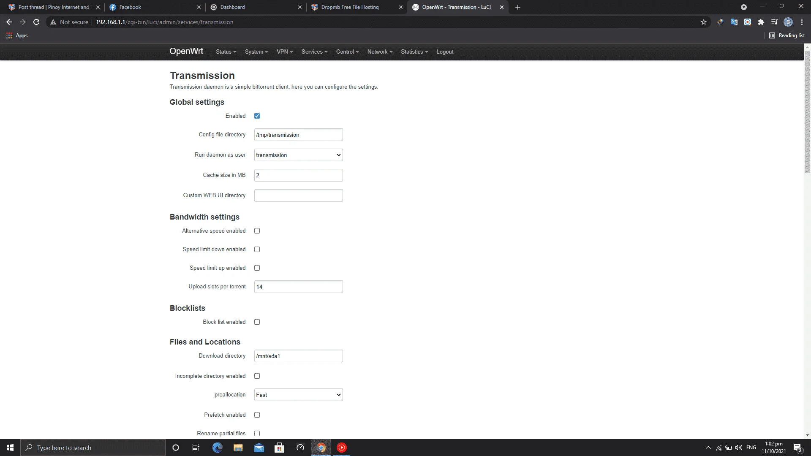This screenshot has height=456, width=811.
Task: Toggle Speed limit down enabled
Action: tap(257, 249)
